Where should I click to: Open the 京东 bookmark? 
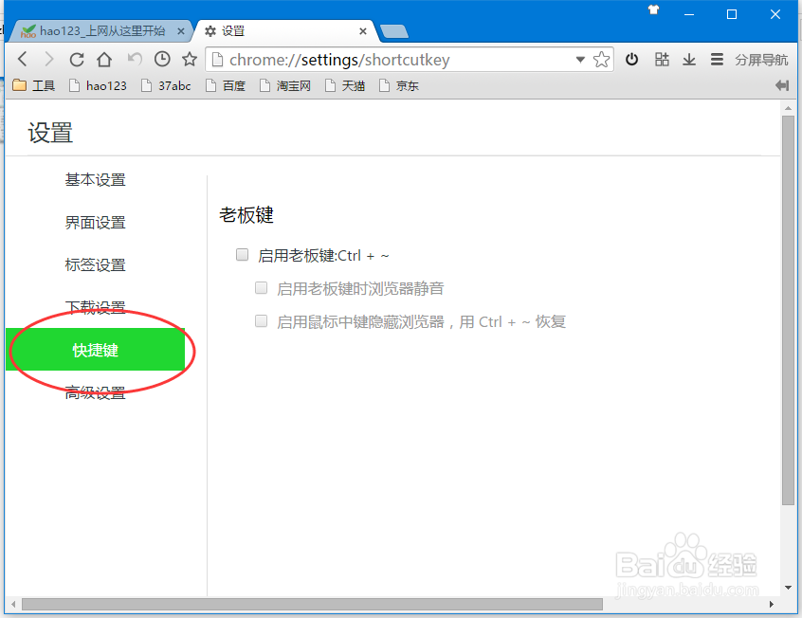pyautogui.click(x=399, y=85)
